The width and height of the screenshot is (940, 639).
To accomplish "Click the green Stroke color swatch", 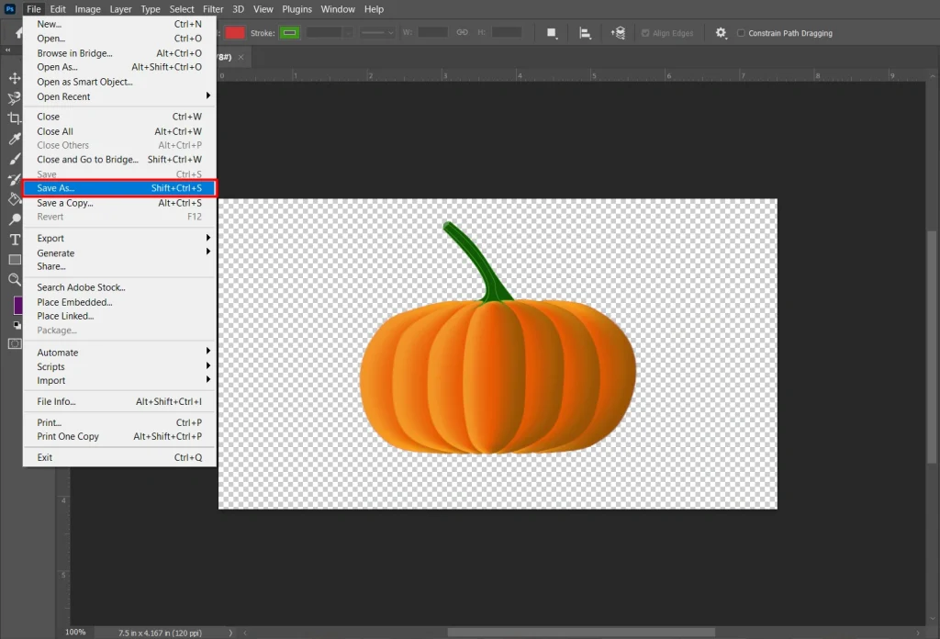I will [x=289, y=33].
